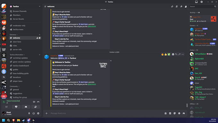The height and width of the screenshot is (123, 218).
Task: Toggle the member list panel
Action: point(186,6)
